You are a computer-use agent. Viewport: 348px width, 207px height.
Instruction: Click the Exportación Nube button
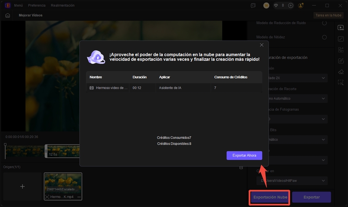click(x=270, y=197)
